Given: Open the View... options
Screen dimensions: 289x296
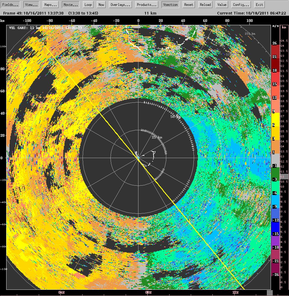Looking at the screenshot, I should click(x=31, y=5).
